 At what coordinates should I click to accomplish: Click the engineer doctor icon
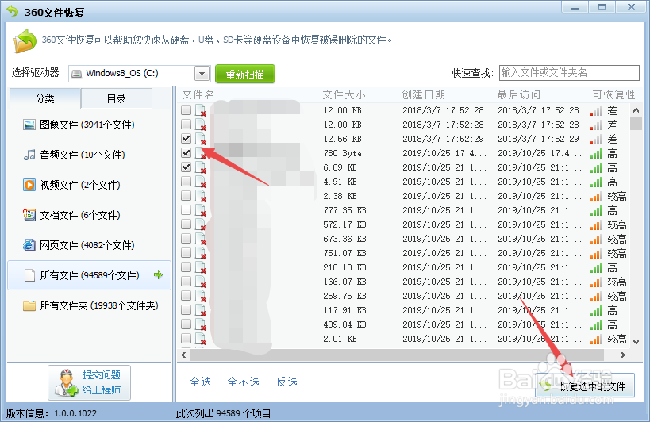66,382
